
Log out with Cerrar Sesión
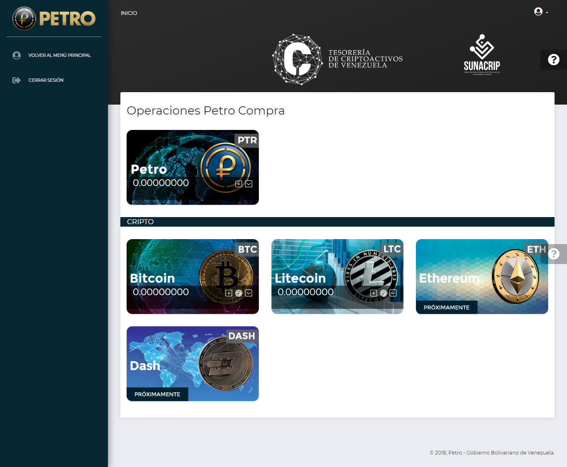46,80
